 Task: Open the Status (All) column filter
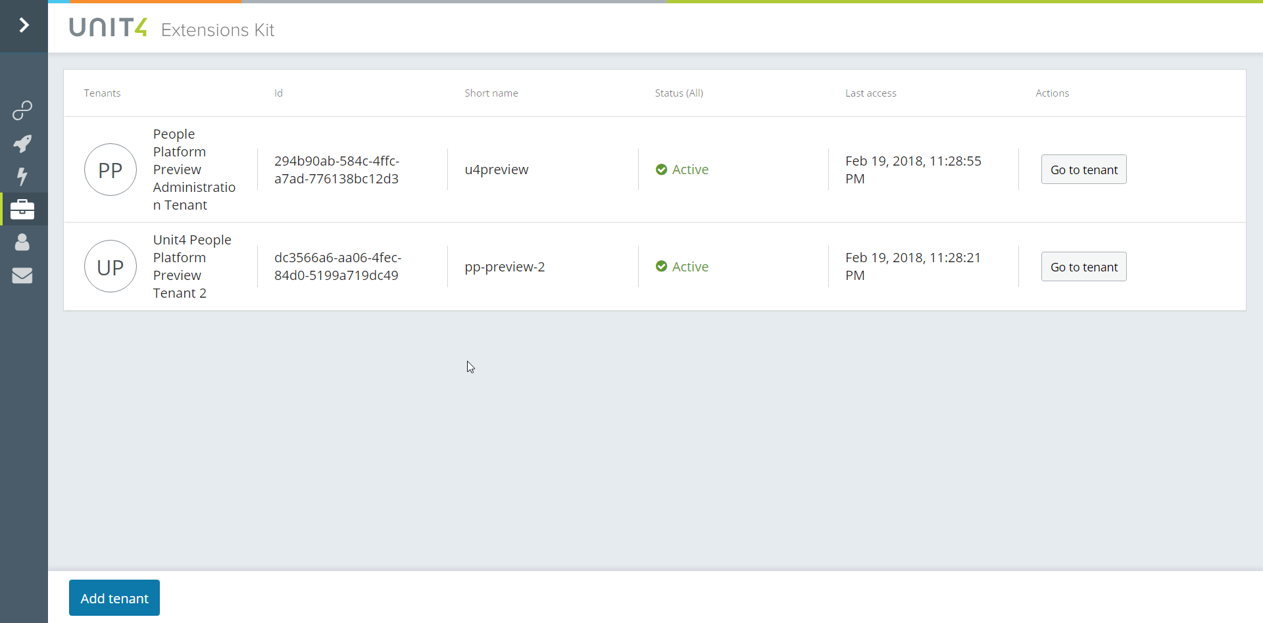[679, 93]
